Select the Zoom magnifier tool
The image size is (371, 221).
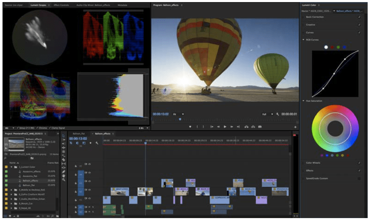(x=63, y=180)
